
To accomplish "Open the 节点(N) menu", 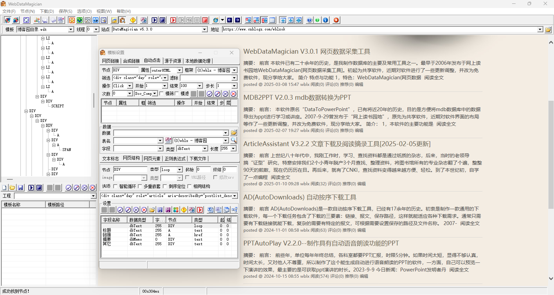I will pyautogui.click(x=28, y=11).
